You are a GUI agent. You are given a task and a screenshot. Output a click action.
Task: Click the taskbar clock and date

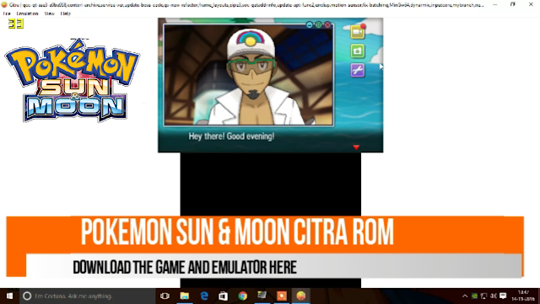523,296
